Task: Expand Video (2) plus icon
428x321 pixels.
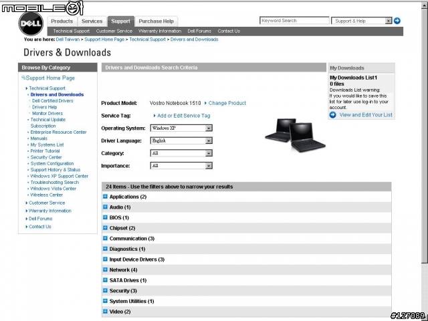Action: click(105, 311)
